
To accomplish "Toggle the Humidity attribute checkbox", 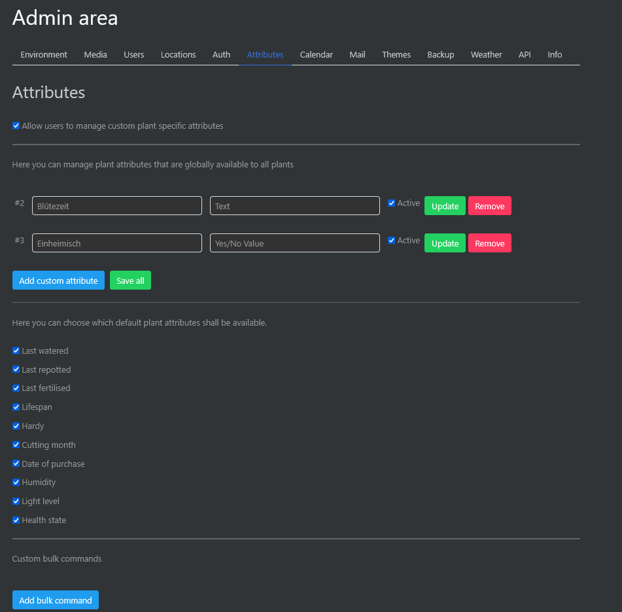I will point(16,483).
